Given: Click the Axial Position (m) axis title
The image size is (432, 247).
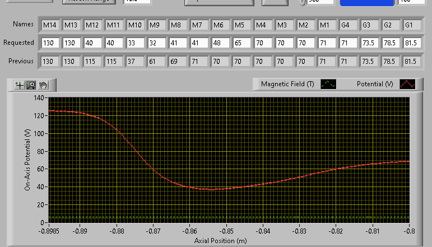Looking at the screenshot, I should 220,241.
